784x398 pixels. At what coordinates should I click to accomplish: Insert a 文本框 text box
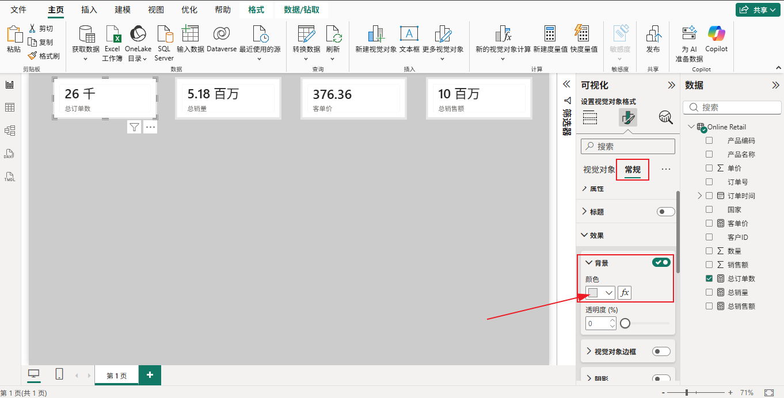(x=409, y=39)
